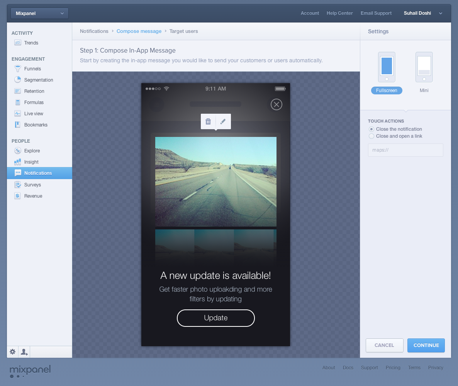Click the Surveys checklist icon

(18, 184)
